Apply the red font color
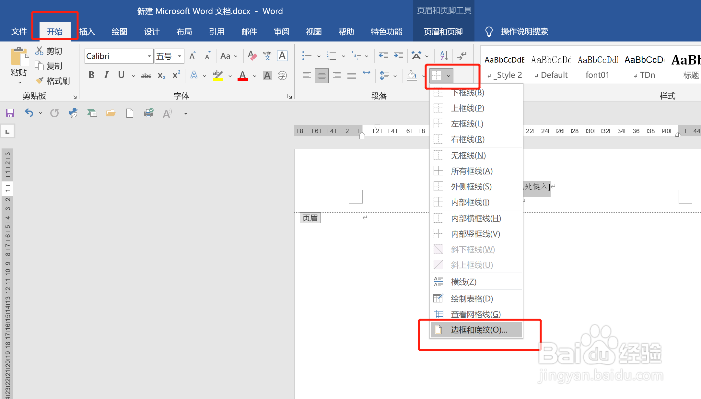Viewport: 701px width, 399px height. click(x=243, y=76)
